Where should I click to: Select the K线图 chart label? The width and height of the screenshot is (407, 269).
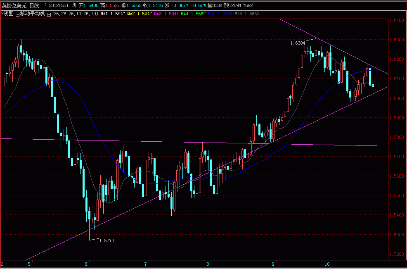coord(7,14)
